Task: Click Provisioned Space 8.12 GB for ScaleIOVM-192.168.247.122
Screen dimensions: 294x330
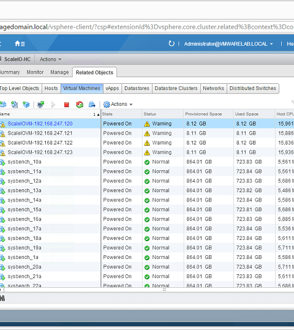Action: [x=196, y=143]
